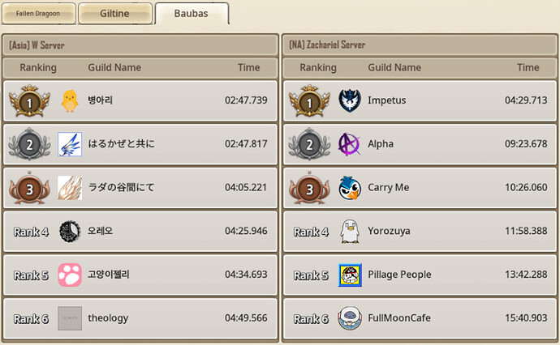Click the Guild Name column header on W Server

click(x=114, y=67)
